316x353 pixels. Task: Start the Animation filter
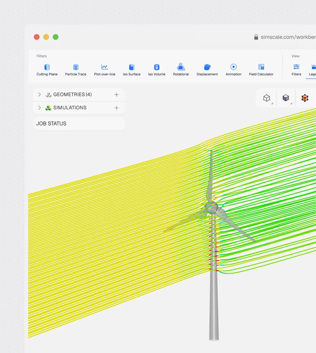tap(233, 70)
